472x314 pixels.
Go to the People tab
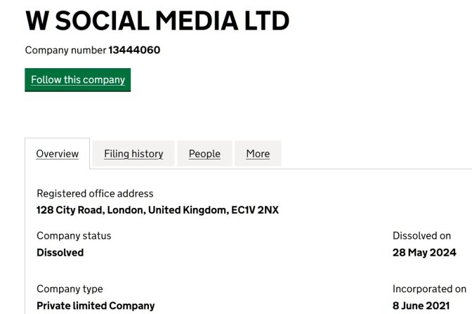click(204, 154)
